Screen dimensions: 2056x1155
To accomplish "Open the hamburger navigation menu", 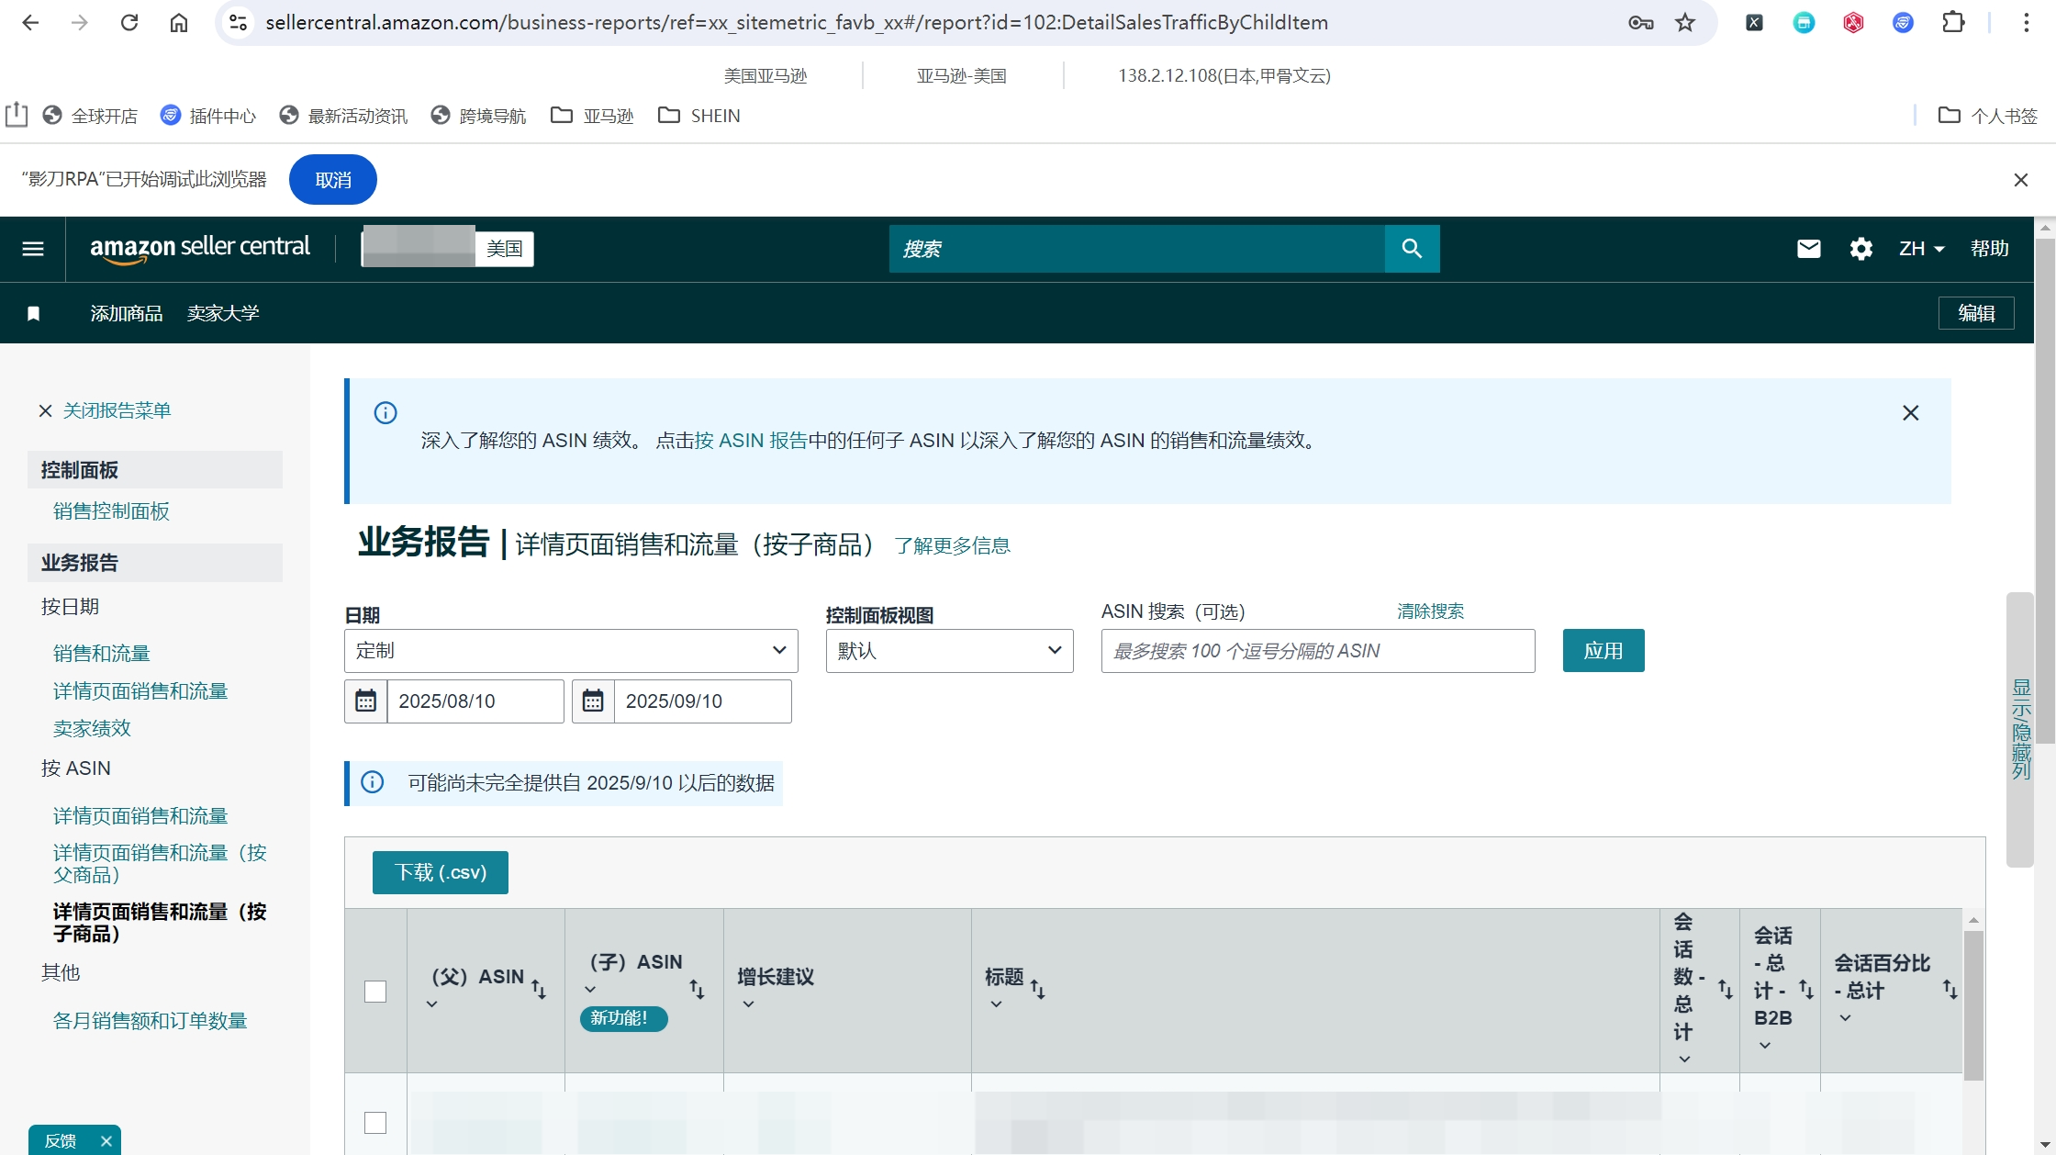I will [33, 249].
